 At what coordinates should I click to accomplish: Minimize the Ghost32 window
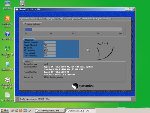pyautogui.click(x=127, y=9)
